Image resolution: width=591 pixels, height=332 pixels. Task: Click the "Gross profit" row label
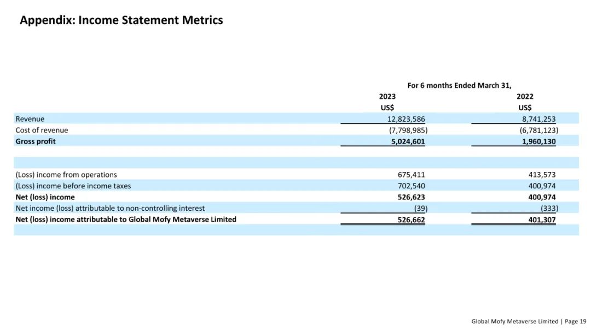(36, 141)
